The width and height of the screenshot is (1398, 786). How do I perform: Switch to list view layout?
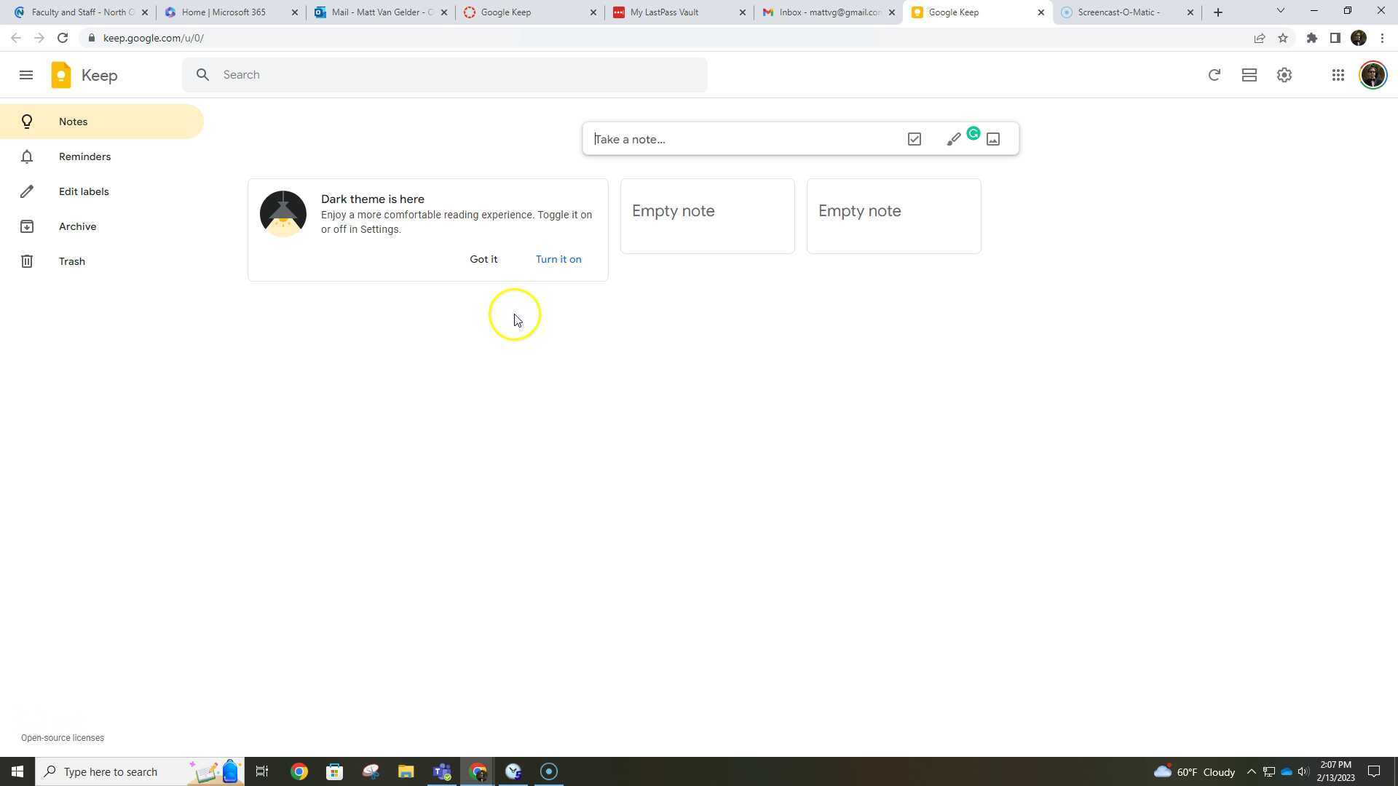(x=1249, y=75)
